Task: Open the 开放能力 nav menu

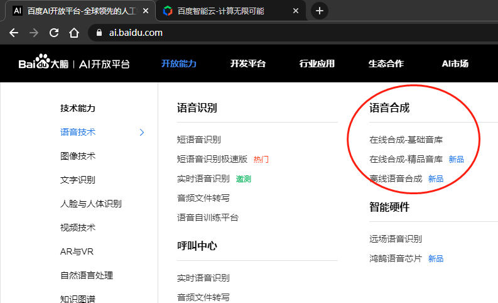Action: (x=179, y=63)
